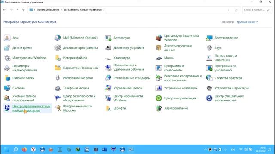The width and height of the screenshot is (275, 154).
Task: Open Распознавание речи microphone icon
Action: click(58, 78)
